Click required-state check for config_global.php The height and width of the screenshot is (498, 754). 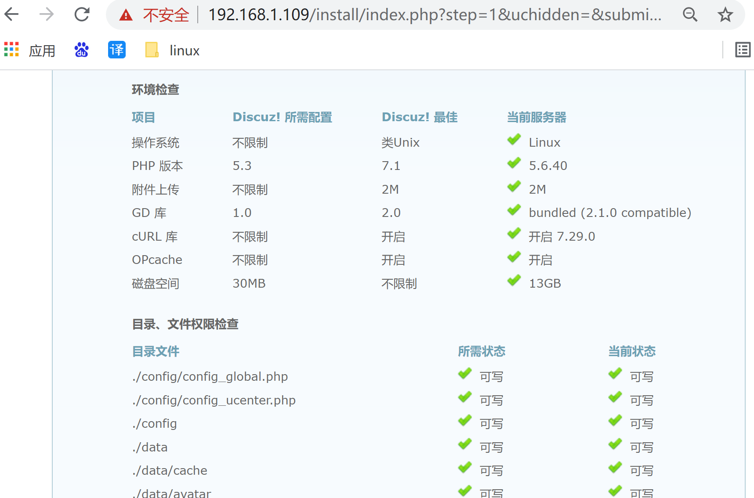[465, 374]
